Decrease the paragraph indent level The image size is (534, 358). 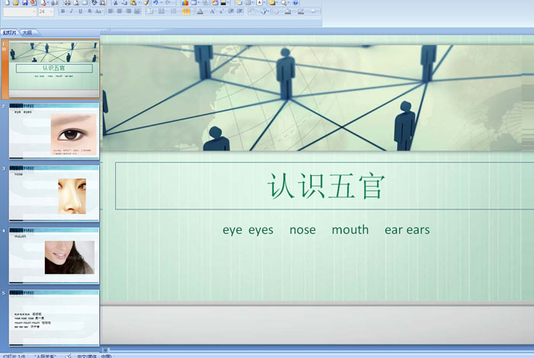[231, 11]
